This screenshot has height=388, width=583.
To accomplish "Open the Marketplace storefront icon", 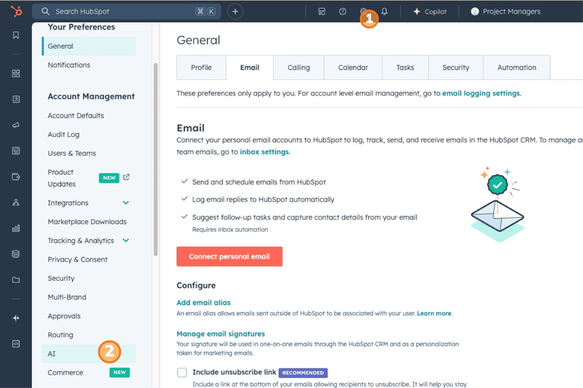I will point(321,12).
